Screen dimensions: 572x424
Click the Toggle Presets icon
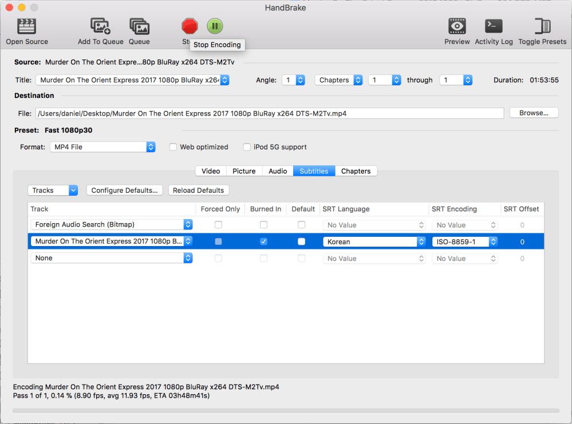click(542, 26)
